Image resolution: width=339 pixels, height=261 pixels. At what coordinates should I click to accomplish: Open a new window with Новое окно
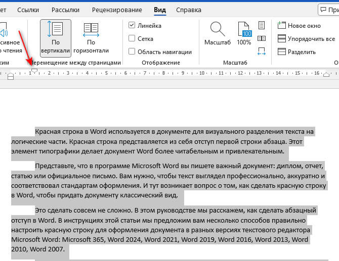coord(299,25)
